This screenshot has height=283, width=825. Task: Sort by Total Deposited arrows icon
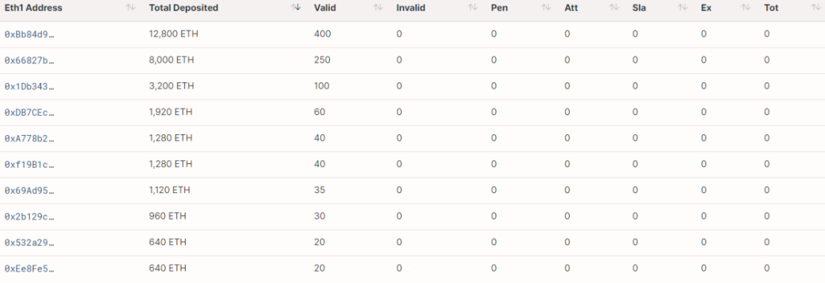click(296, 8)
